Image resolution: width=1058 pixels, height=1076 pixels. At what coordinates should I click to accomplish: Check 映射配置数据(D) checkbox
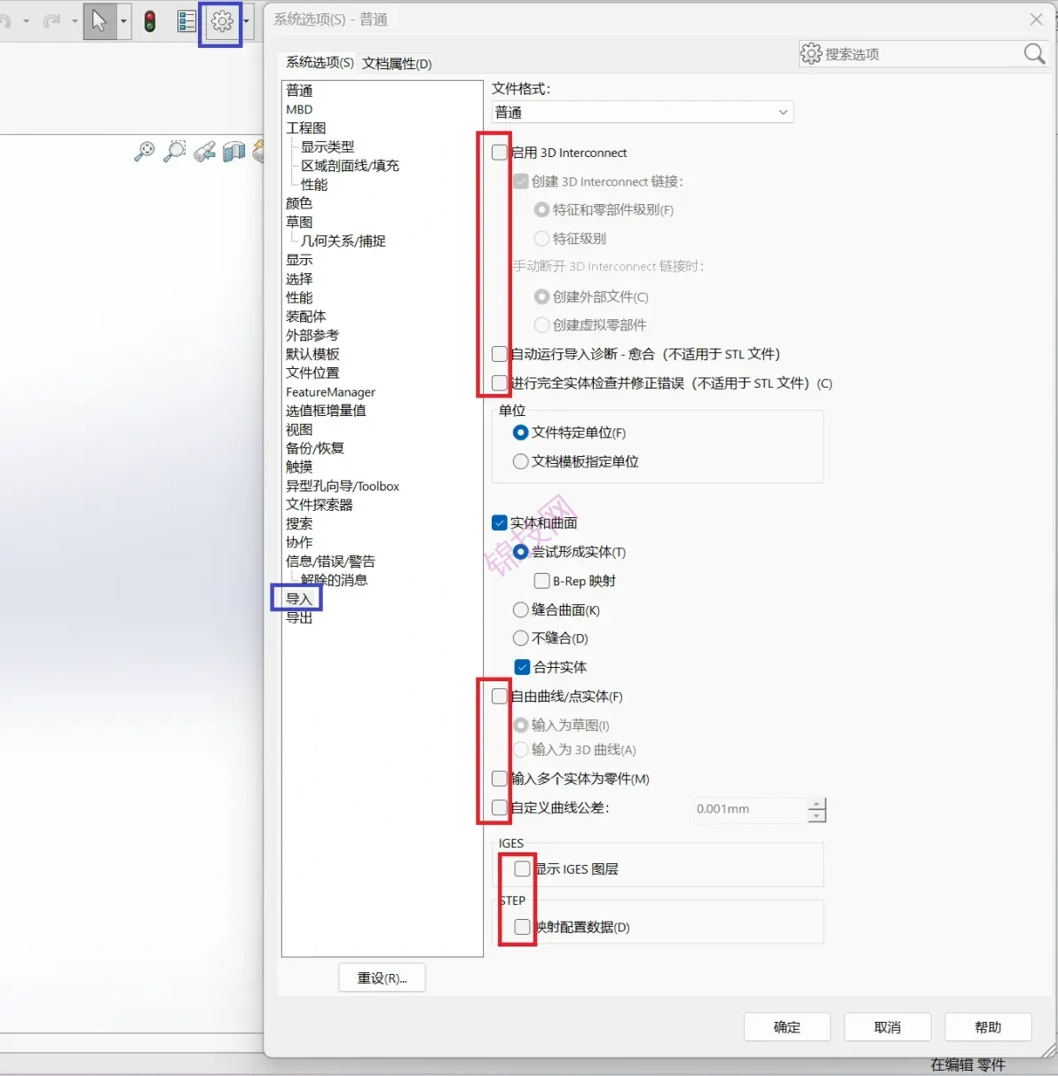[522, 926]
